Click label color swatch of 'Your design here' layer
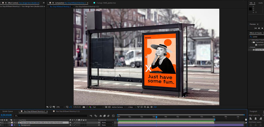This screenshot has height=127, width=264. point(12,122)
